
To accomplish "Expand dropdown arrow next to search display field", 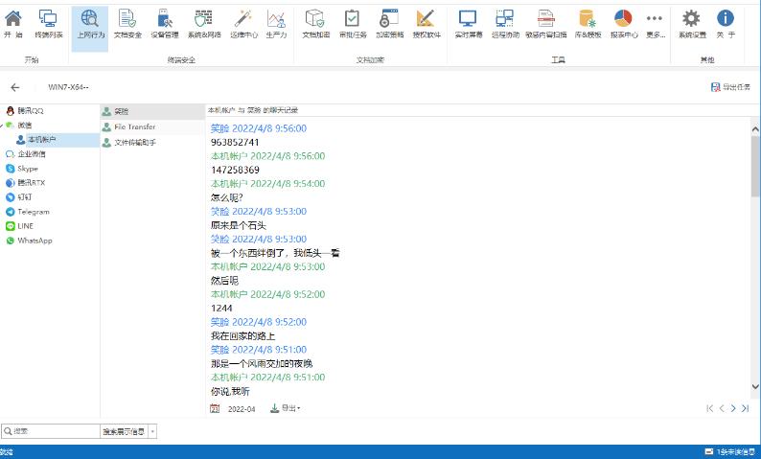I will point(152,432).
